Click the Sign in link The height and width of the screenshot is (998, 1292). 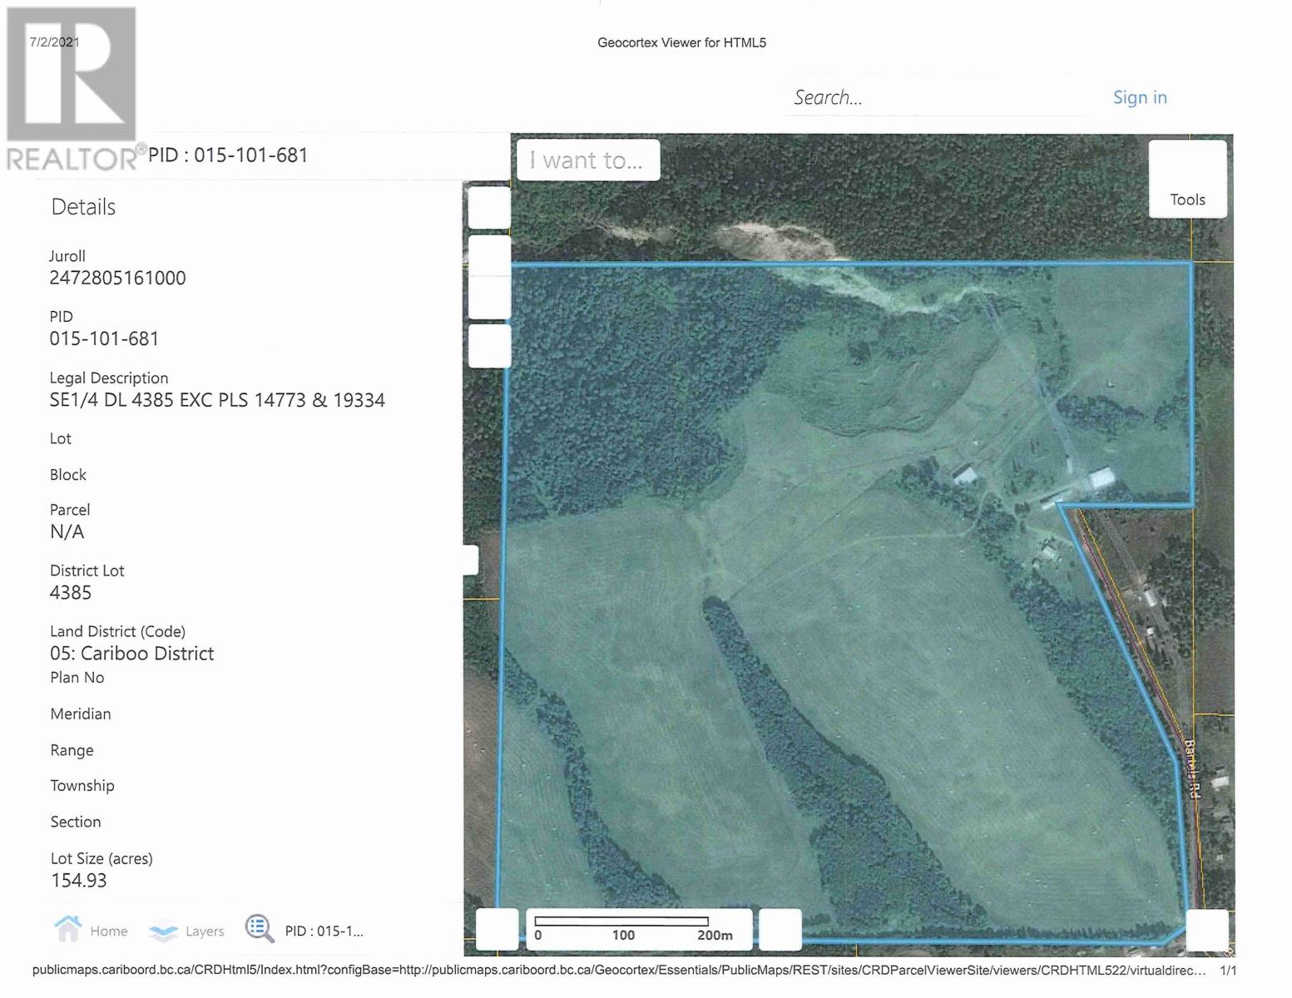click(x=1139, y=97)
